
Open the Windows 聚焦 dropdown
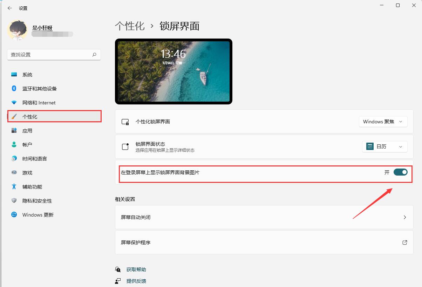[x=383, y=122]
